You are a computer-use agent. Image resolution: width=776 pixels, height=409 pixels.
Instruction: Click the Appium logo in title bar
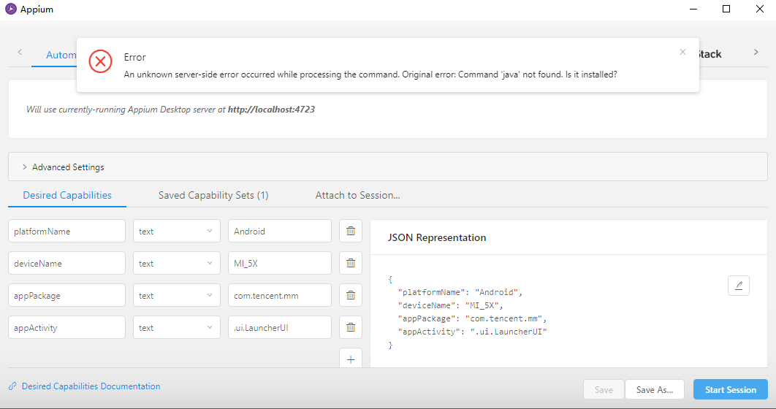(11, 9)
